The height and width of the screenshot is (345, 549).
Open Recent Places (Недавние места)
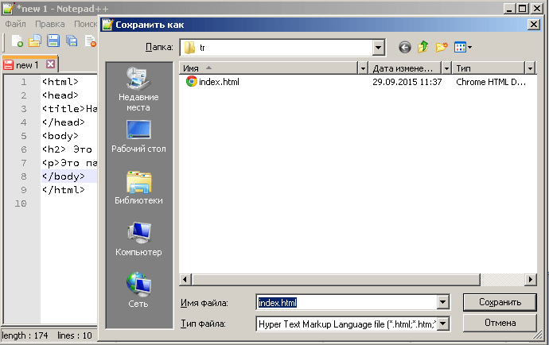tap(138, 89)
